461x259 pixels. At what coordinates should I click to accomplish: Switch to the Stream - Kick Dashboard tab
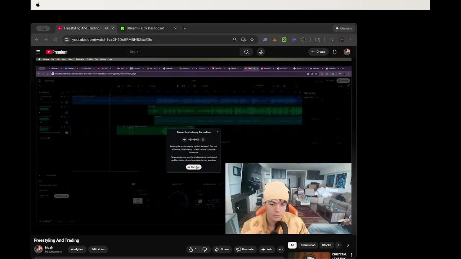coord(146,28)
